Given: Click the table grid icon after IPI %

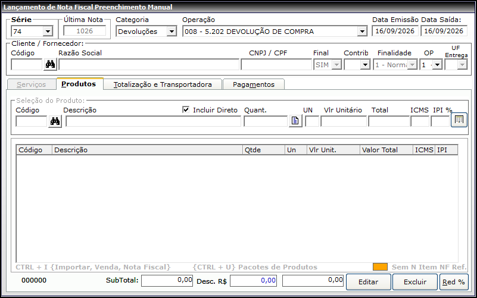Looking at the screenshot, I should click(459, 120).
